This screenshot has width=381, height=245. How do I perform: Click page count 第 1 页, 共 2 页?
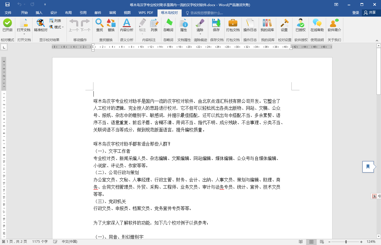tap(14, 242)
